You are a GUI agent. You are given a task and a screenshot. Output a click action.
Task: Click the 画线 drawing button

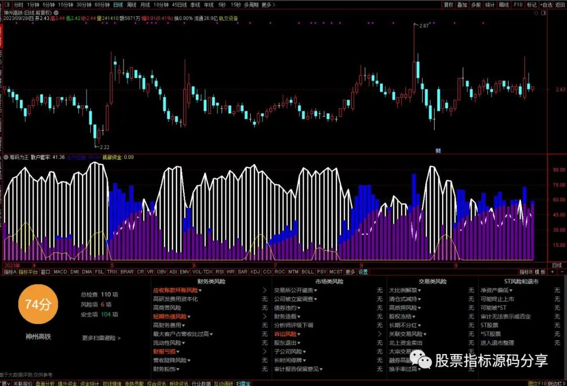click(503, 5)
